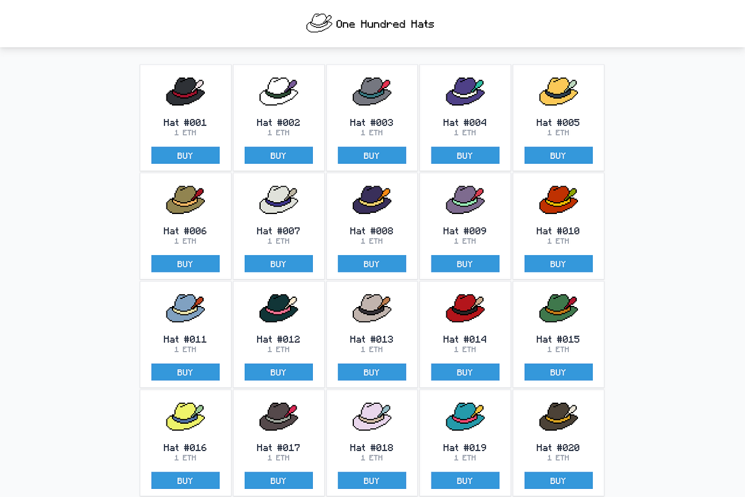Open the lavender hat thumbnail of Hat #018
The image size is (745, 497).
371,416
